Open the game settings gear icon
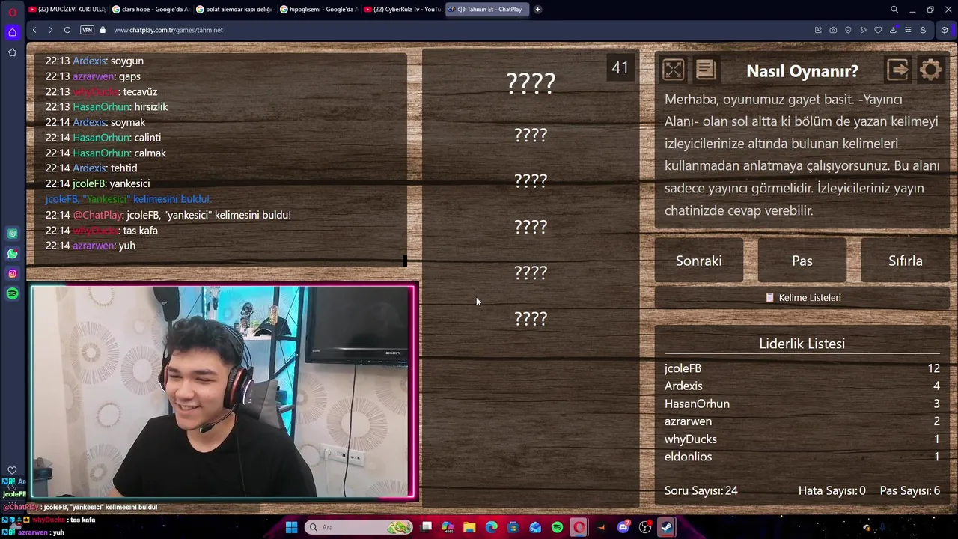 930,70
